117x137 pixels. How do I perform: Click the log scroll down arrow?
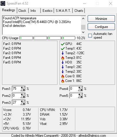point(83,32)
